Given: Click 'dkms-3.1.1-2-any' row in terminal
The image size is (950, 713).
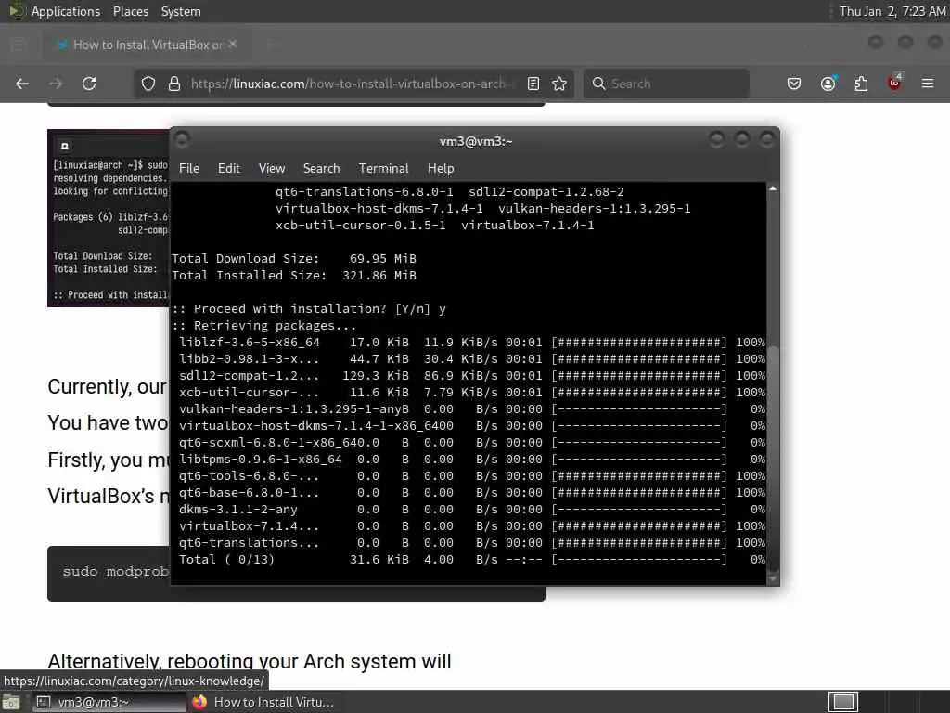Looking at the screenshot, I should (471, 510).
